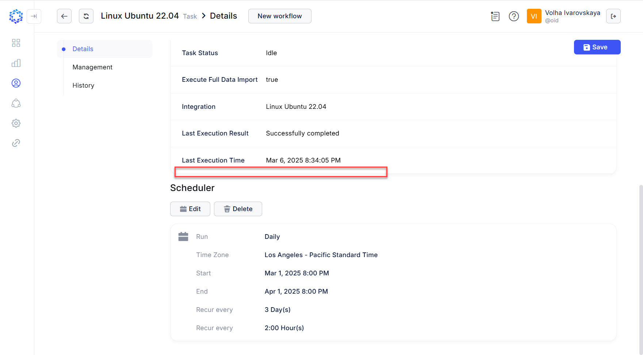Open the analytics bar chart sidebar icon
Image resolution: width=643 pixels, height=355 pixels.
[16, 63]
